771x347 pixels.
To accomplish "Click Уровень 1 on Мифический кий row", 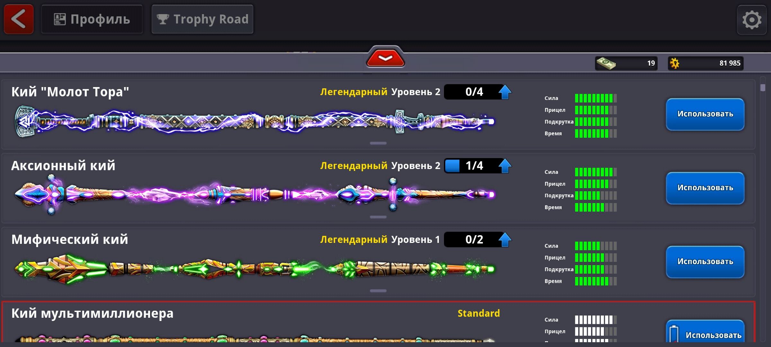I will click(415, 240).
